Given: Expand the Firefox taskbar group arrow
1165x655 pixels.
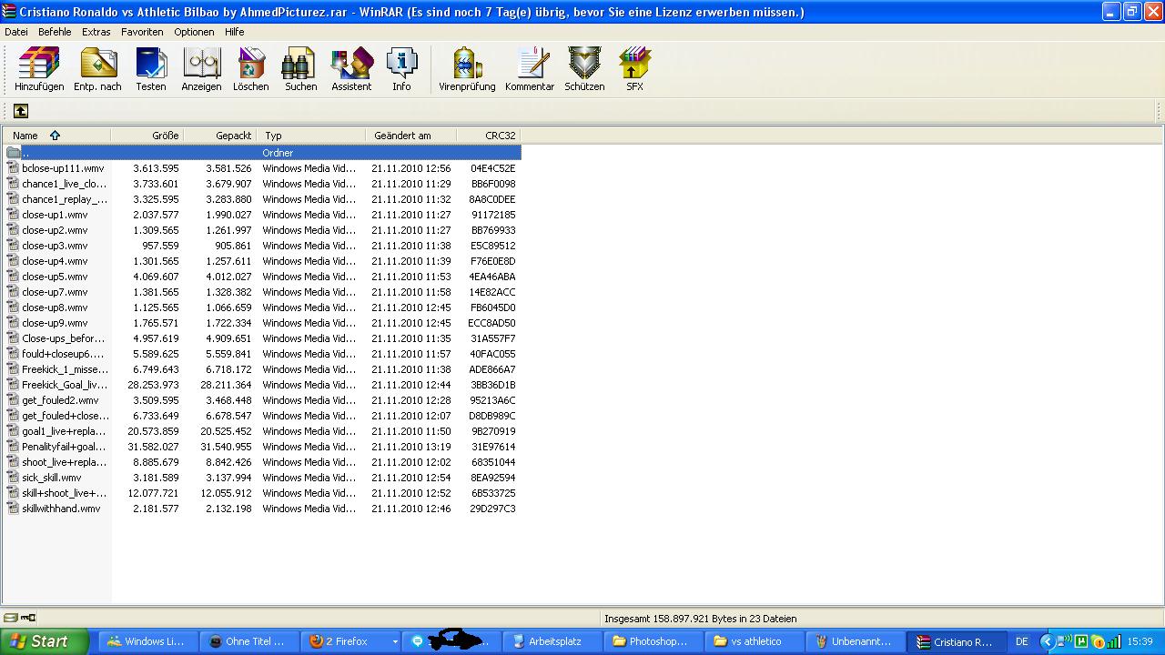Looking at the screenshot, I should [x=395, y=641].
